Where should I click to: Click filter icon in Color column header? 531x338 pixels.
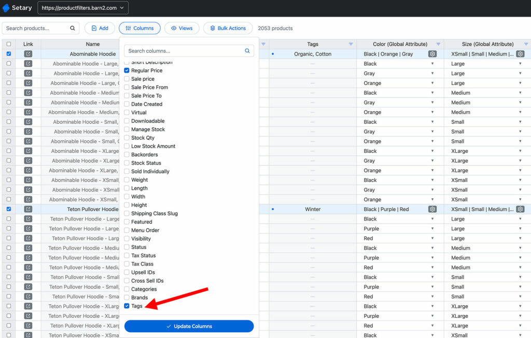pyautogui.click(x=438, y=44)
